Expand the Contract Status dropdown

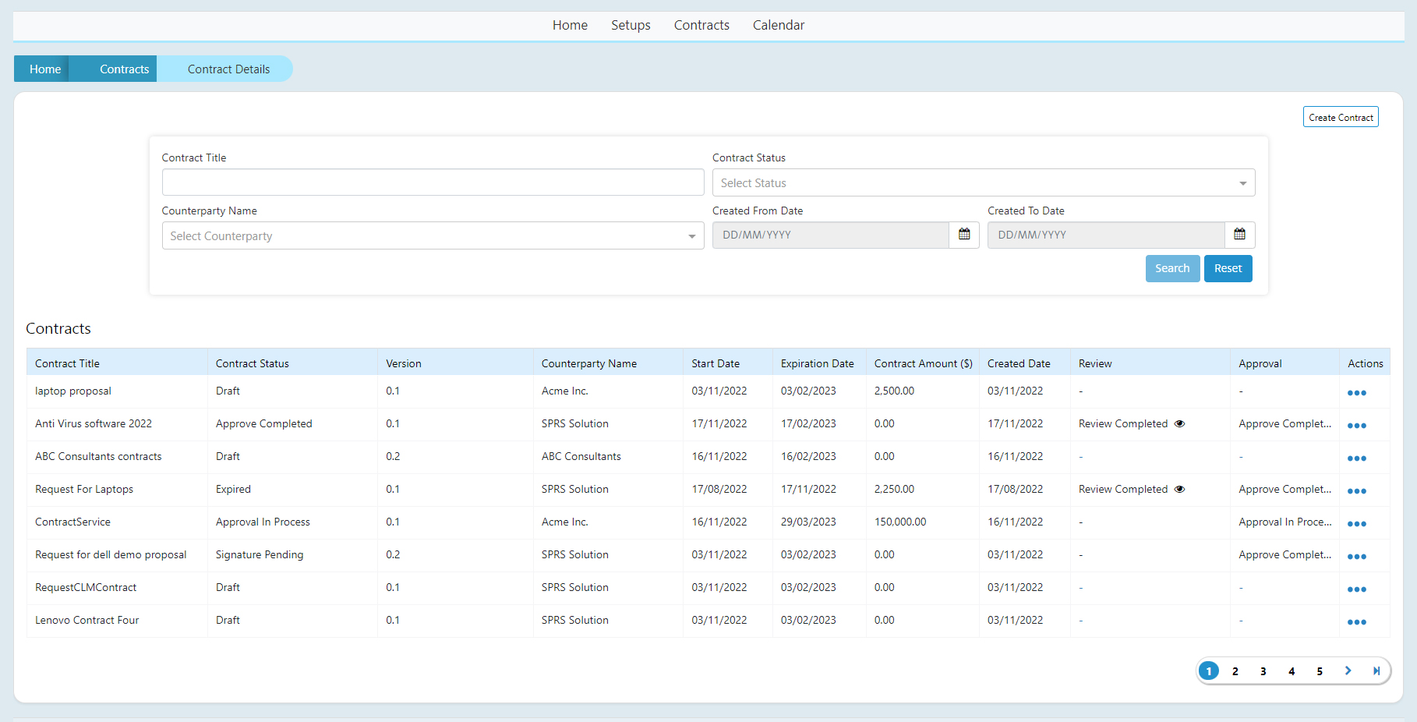[983, 183]
